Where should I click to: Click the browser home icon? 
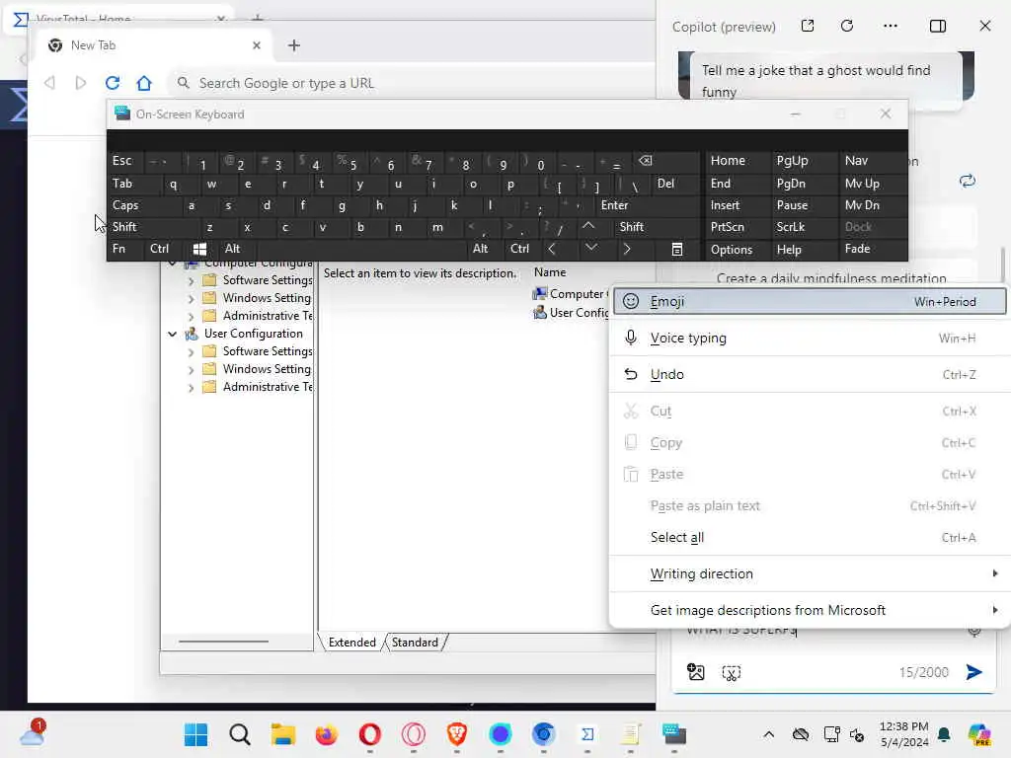pos(144,83)
